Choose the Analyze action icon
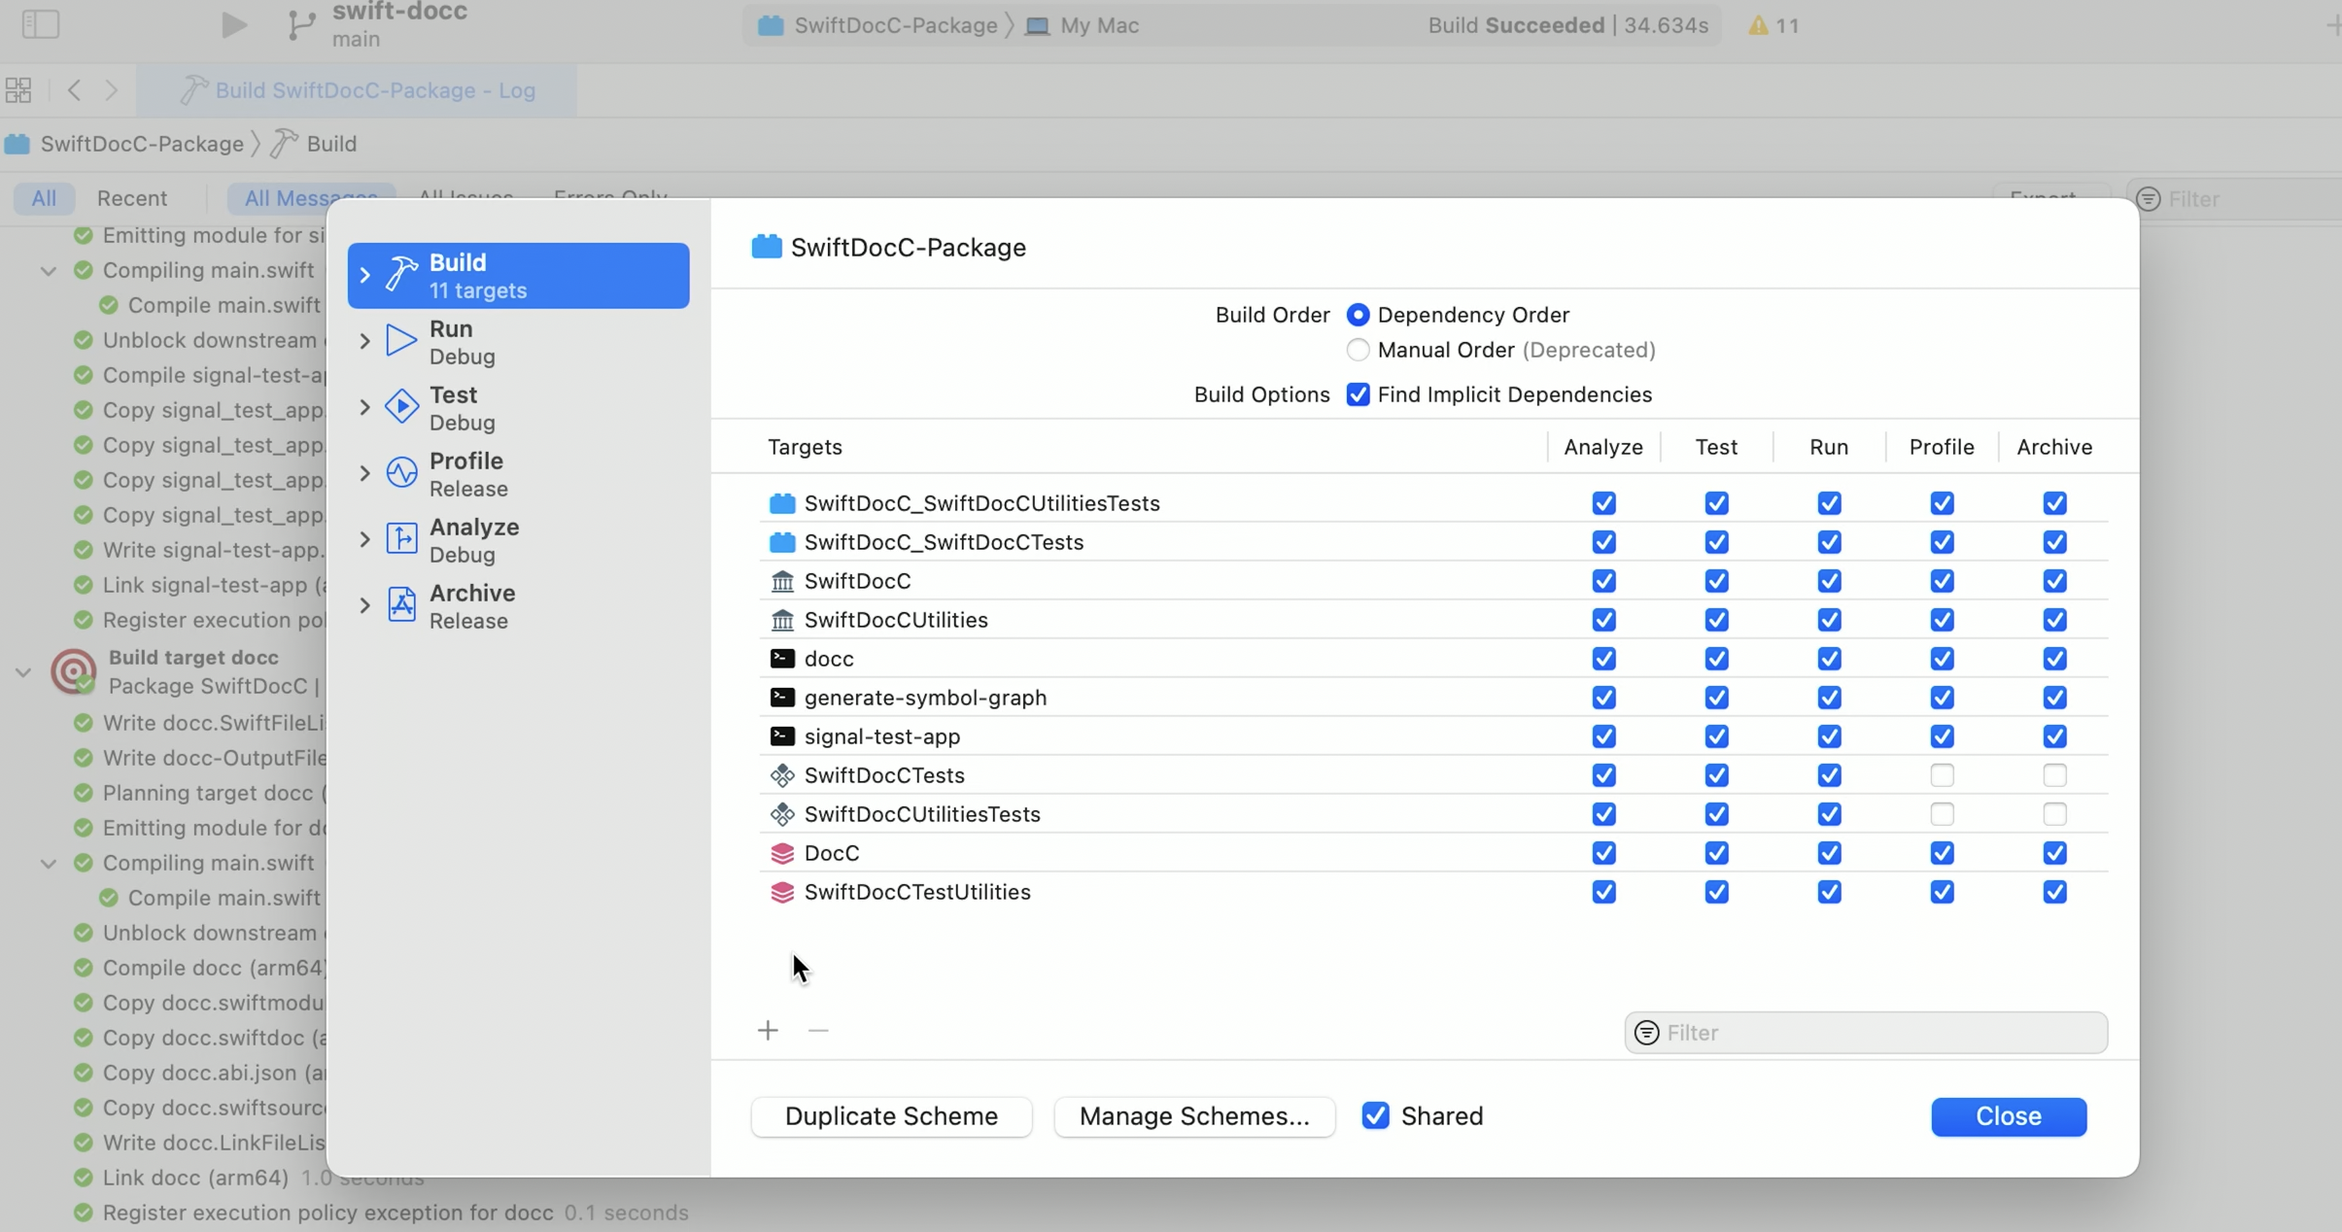The image size is (2342, 1232). (x=401, y=539)
